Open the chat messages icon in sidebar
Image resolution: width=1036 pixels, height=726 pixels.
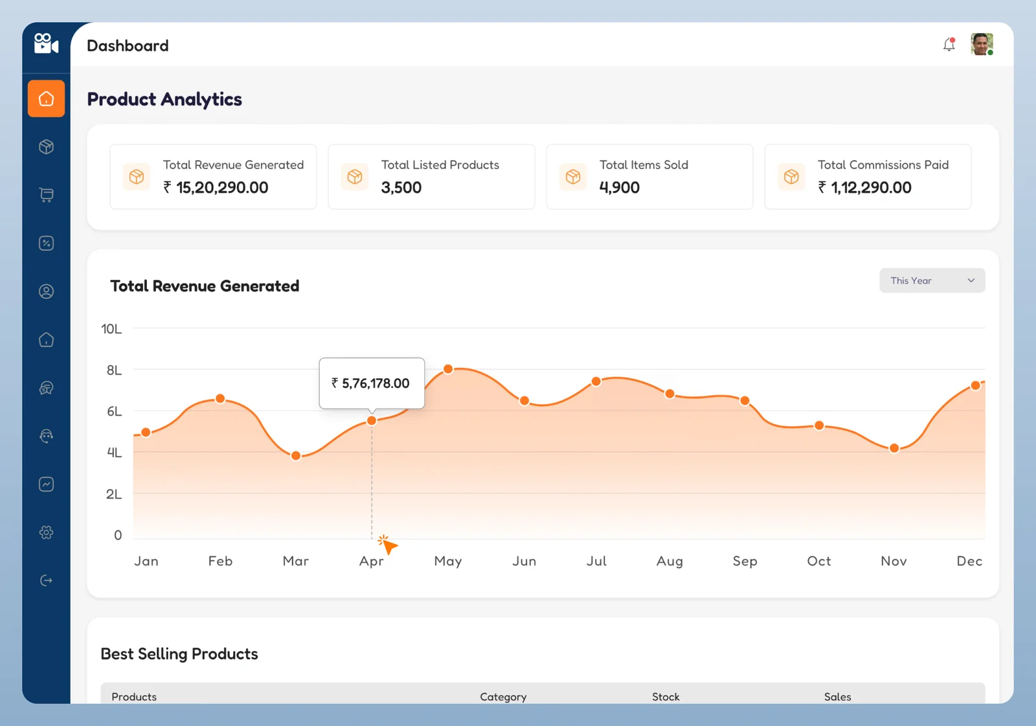[46, 388]
